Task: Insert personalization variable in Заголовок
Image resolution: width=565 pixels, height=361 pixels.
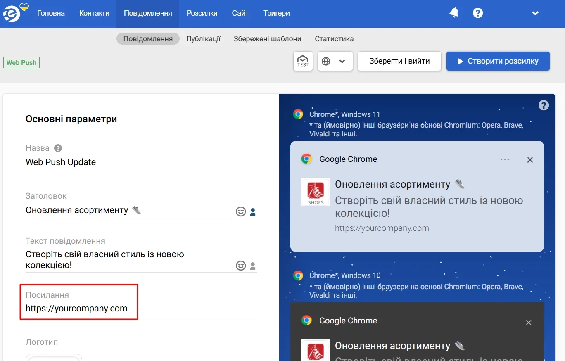Action: click(253, 212)
